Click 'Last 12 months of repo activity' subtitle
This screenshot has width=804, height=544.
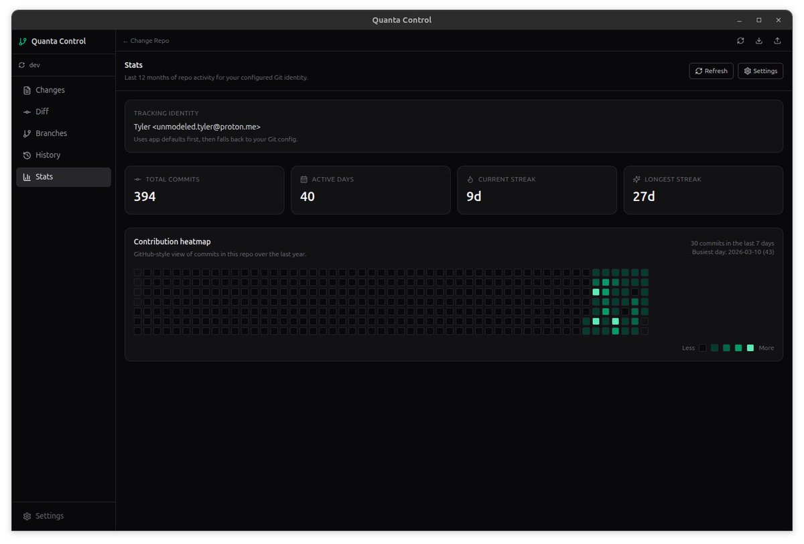216,78
